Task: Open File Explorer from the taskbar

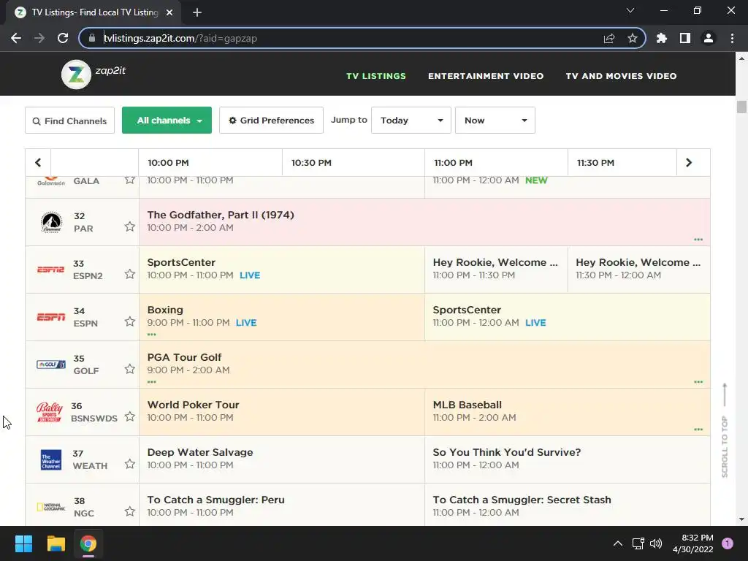Action: coord(56,543)
